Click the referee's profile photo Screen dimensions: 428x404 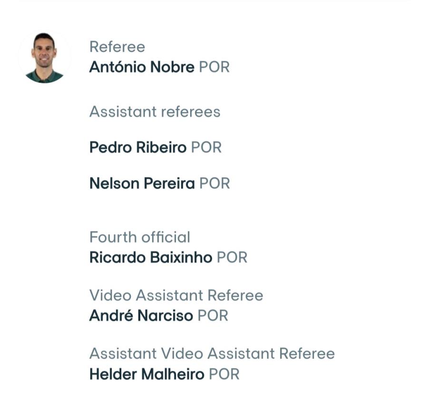point(45,58)
